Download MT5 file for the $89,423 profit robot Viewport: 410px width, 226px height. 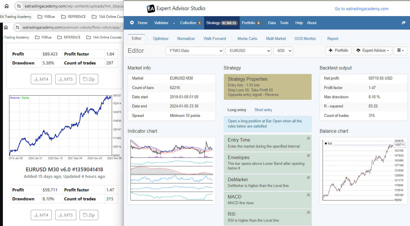pos(66,79)
